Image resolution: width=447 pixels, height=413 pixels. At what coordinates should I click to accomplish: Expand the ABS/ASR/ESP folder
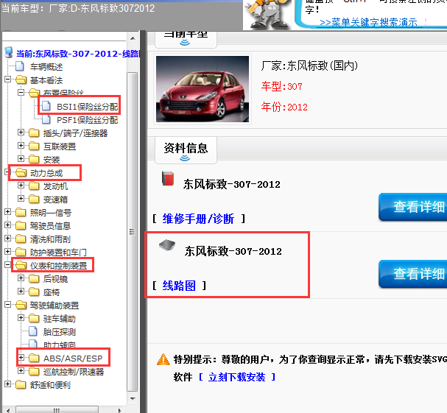pyautogui.click(x=21, y=358)
